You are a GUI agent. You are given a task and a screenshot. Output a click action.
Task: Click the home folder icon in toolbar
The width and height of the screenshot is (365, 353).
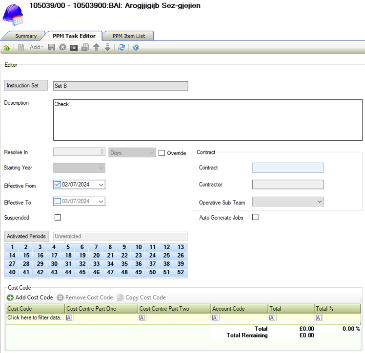(x=7, y=47)
